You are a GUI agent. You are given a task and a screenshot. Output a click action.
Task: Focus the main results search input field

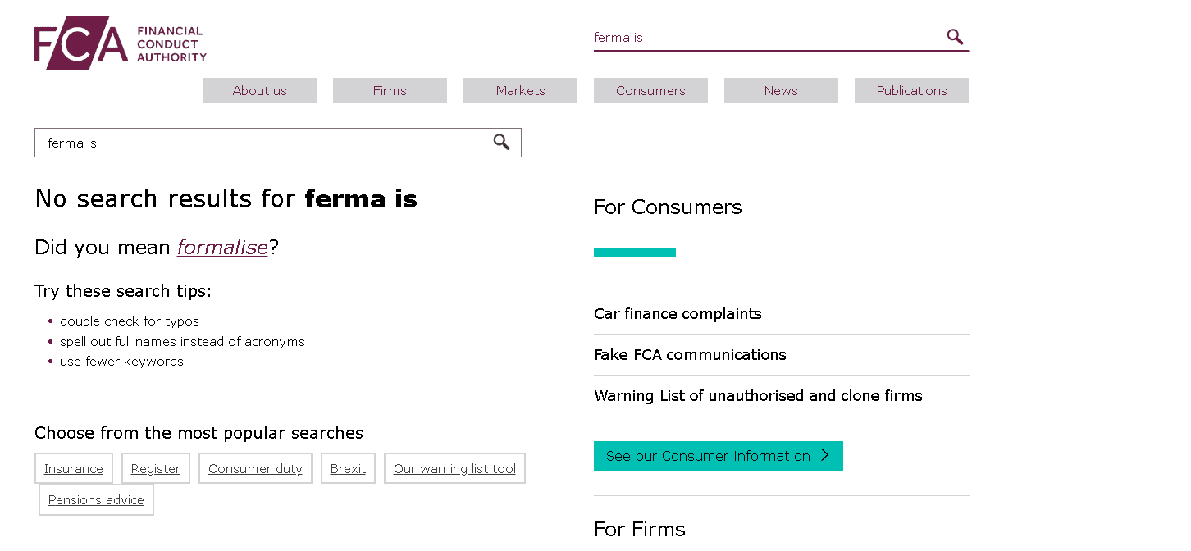(262, 143)
